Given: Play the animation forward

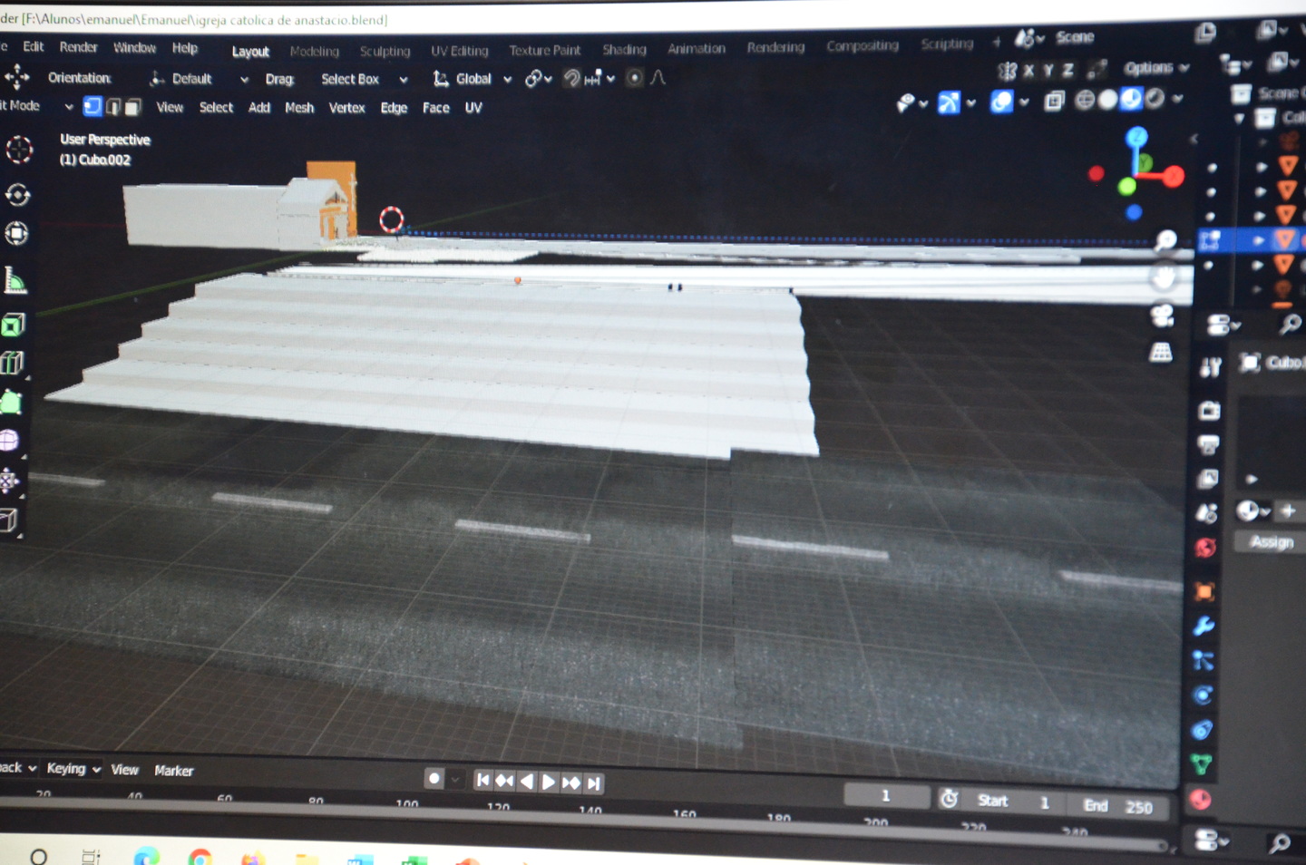Looking at the screenshot, I should click(x=549, y=782).
